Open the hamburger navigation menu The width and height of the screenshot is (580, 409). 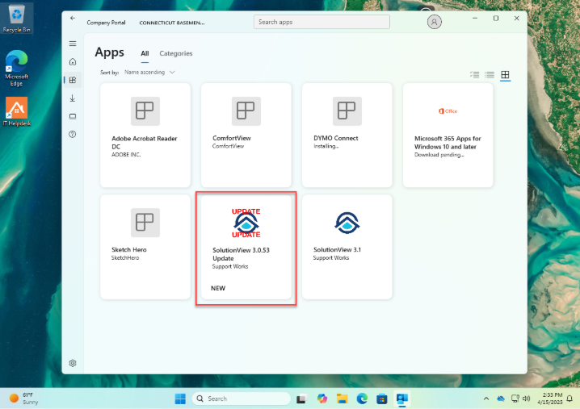click(73, 44)
